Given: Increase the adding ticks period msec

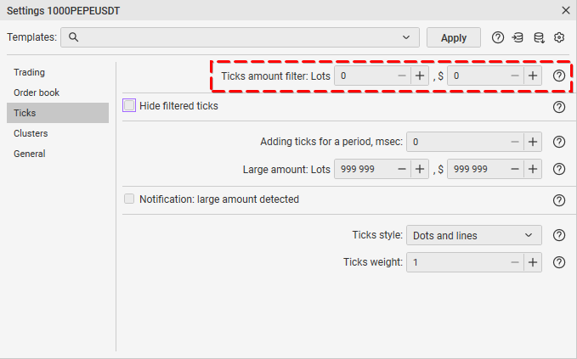Looking at the screenshot, I should point(533,142).
